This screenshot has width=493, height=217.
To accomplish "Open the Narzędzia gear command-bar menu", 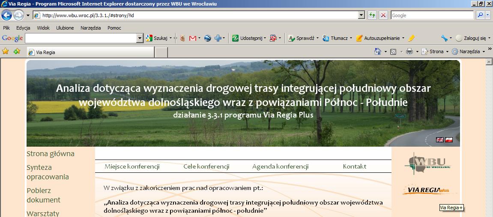I will click(x=468, y=51).
